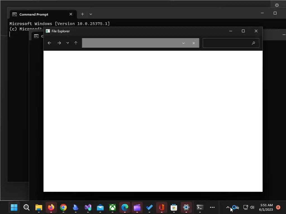286x214 pixels.
Task: Open Microsoft Edge from taskbar
Action: (x=125, y=207)
